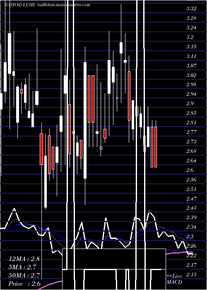Click the 2.94 price axis label
Viewport: 207px width, 290px height.
point(191,94)
